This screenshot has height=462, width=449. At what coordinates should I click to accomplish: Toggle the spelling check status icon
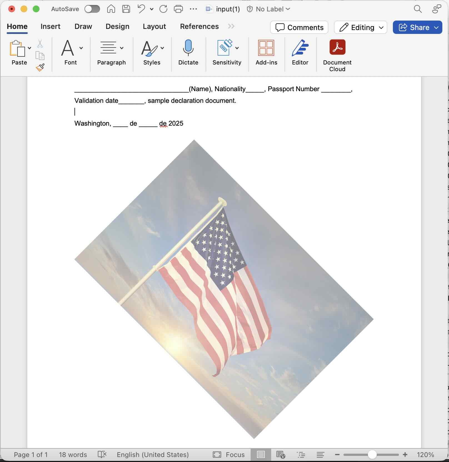[102, 455]
